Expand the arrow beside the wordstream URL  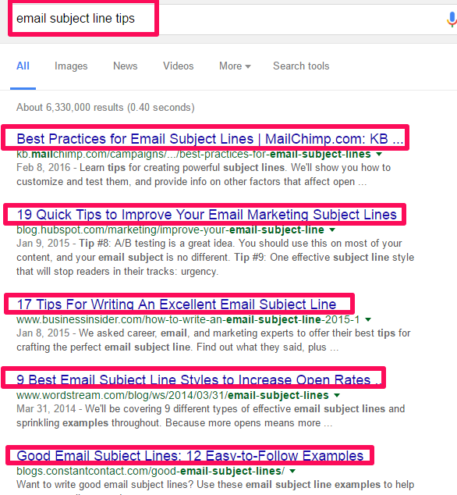[337, 395]
